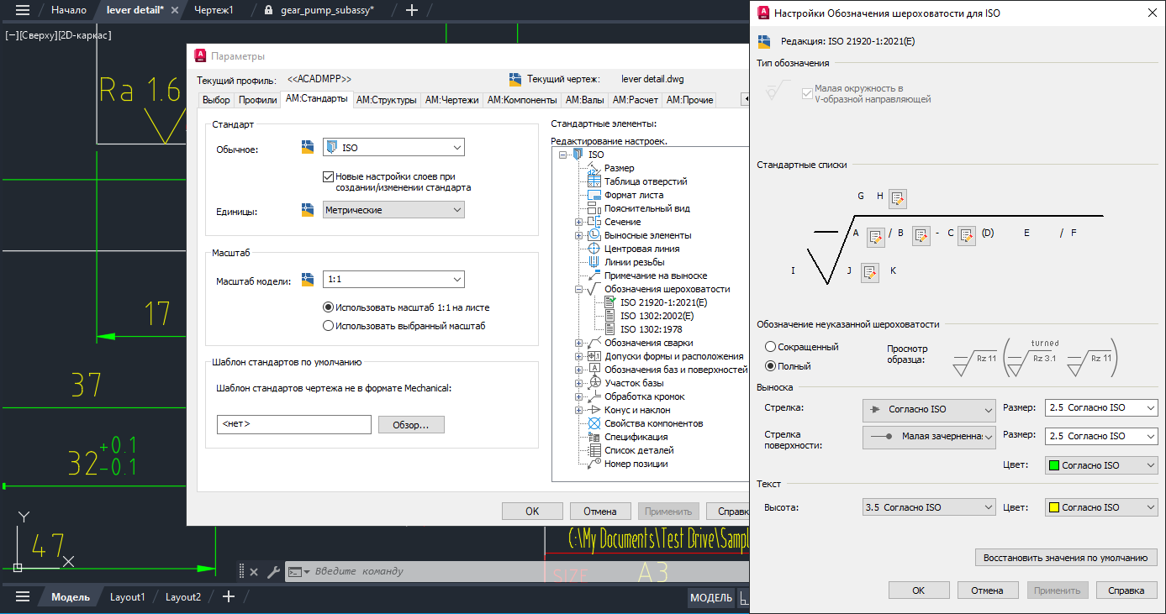Click Восстановить значения по умолчанию button
1166x614 pixels.
point(1066,558)
